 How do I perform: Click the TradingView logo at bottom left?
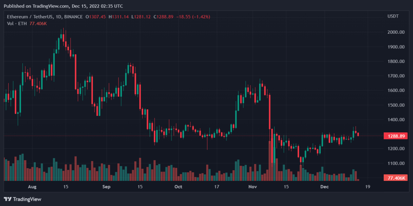(x=22, y=199)
